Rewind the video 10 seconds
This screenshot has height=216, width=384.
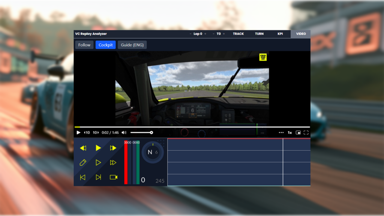pos(87,132)
